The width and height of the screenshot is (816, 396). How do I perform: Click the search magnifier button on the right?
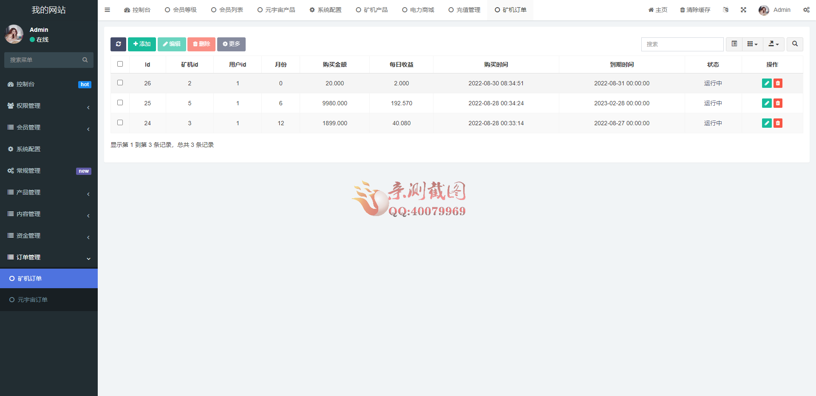pyautogui.click(x=794, y=44)
